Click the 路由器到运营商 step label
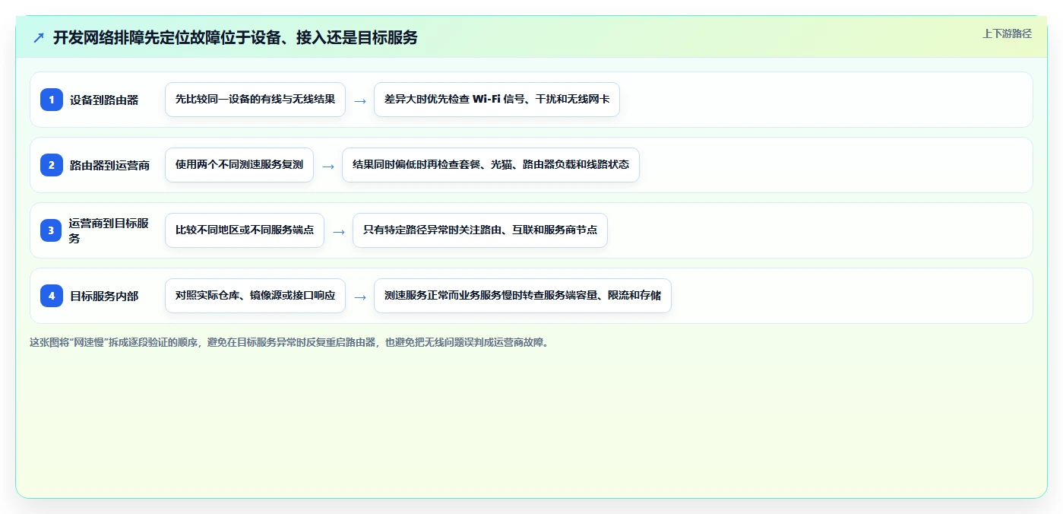Viewport: 1063px width, 514px height. (109, 165)
